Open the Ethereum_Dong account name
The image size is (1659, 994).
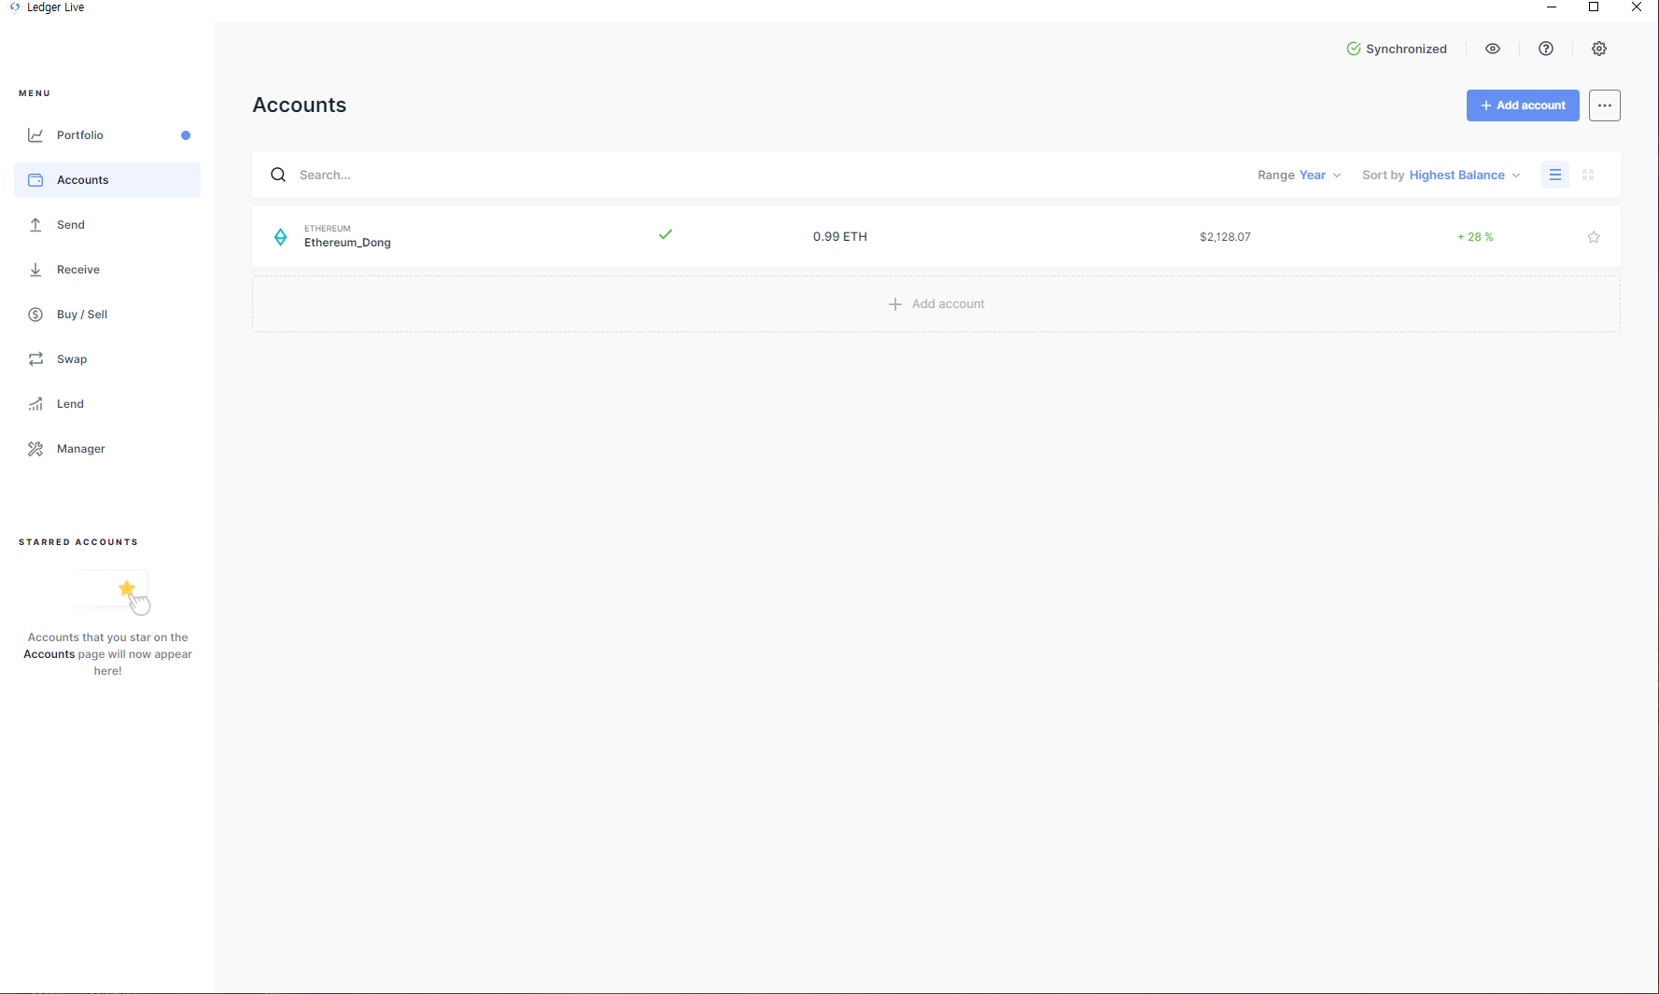tap(347, 243)
